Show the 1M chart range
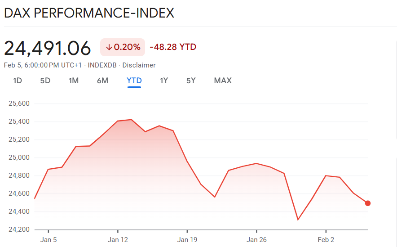The image size is (397, 247). tap(74, 81)
